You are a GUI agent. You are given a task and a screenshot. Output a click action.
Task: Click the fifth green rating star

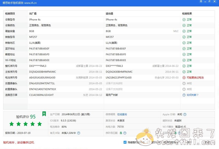click(x=40, y=124)
